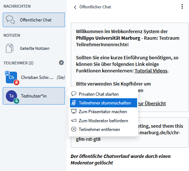Open the Tutorial Videos link
The image size is (189, 171).
pos(151,71)
